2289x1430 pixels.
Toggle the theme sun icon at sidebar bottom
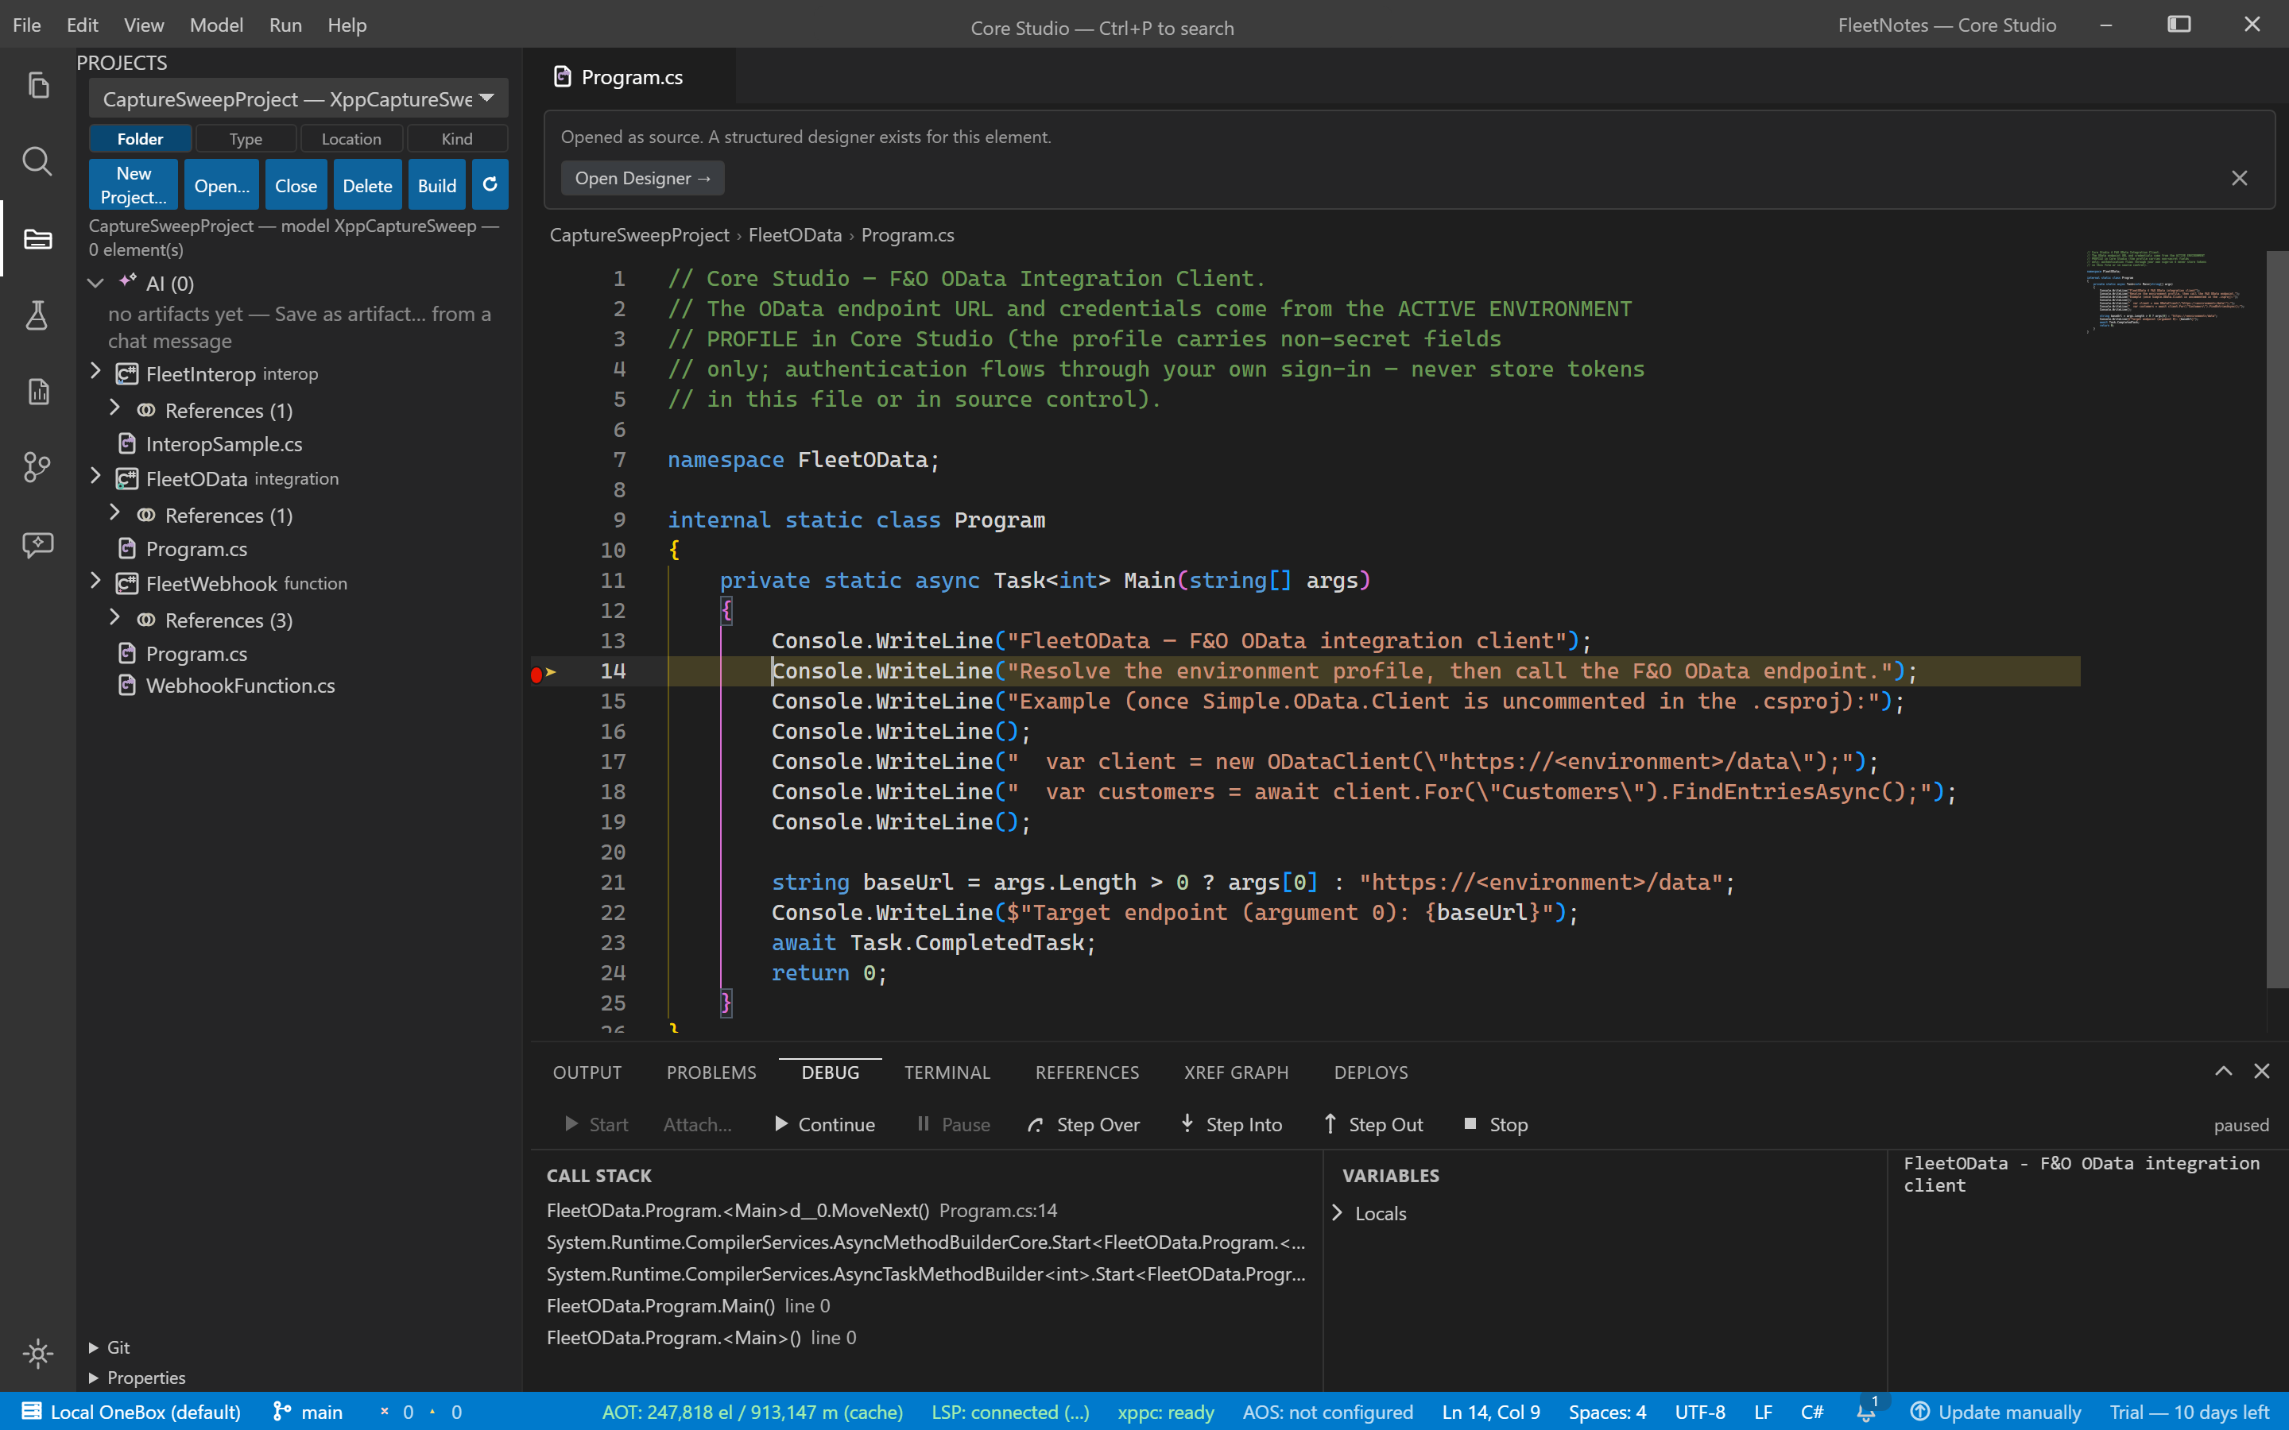(38, 1354)
